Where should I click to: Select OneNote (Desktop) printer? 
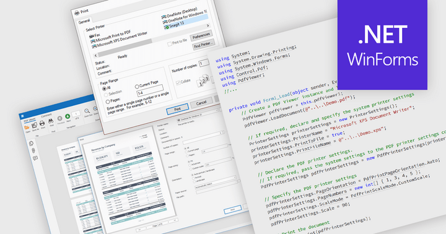[180, 13]
